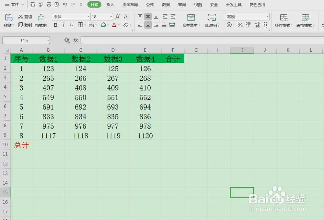Switch to the 视图 tab
Screen dimensions: 324x220
(x=198, y=5)
